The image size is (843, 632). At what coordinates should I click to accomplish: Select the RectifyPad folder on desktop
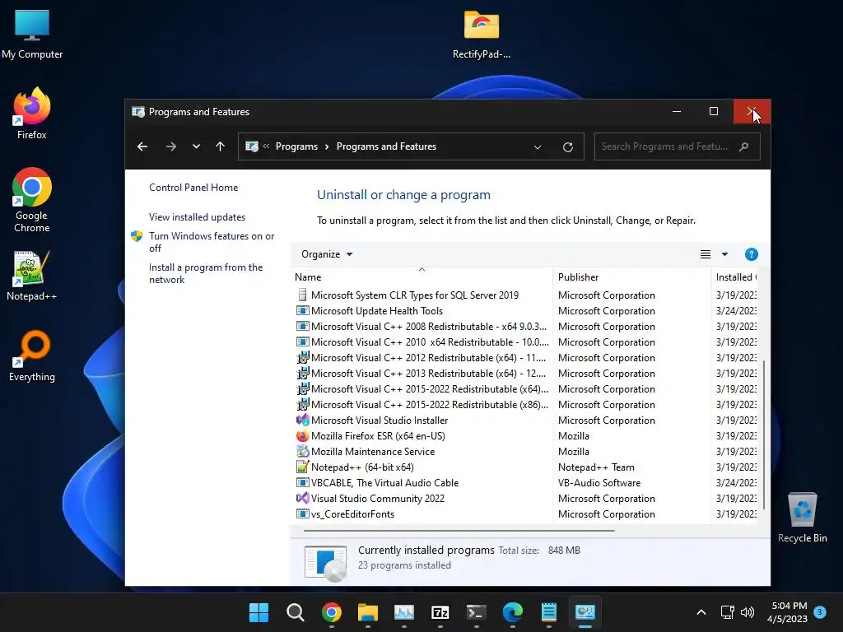pos(481,34)
